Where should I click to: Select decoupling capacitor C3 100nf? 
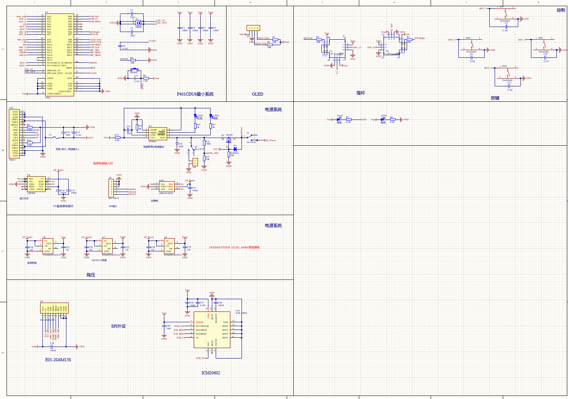[x=180, y=28]
